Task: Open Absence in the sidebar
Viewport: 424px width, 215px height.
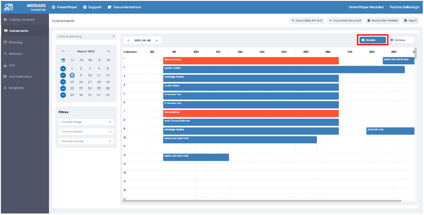Action: point(15,54)
